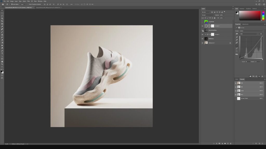Click the Auto button in Curves
Screen dimensions: 266x149
[x=261, y=34]
